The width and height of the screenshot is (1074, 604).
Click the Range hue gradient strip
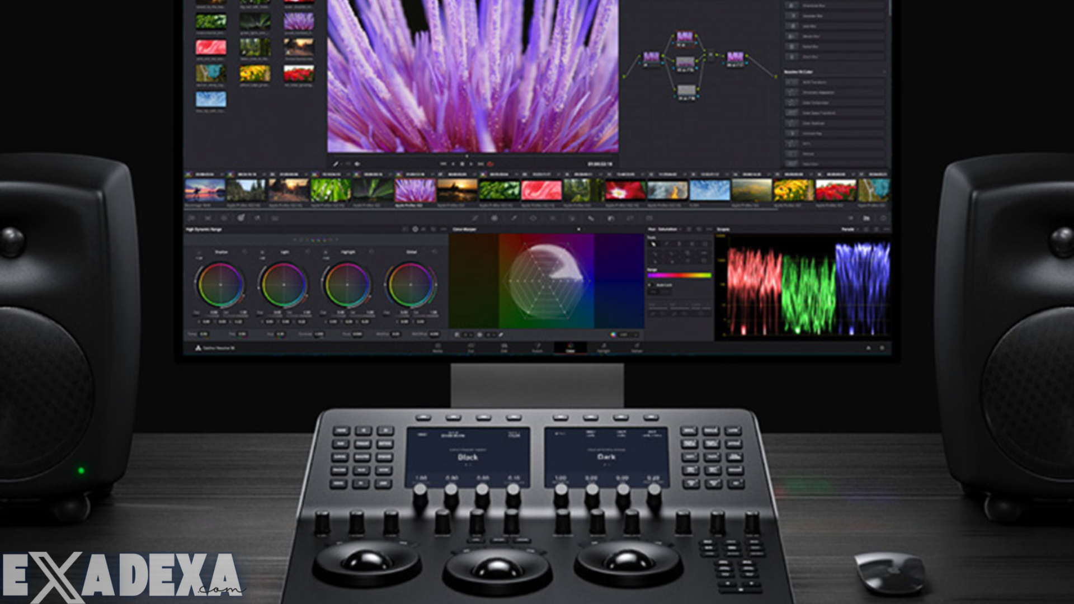[x=680, y=275]
